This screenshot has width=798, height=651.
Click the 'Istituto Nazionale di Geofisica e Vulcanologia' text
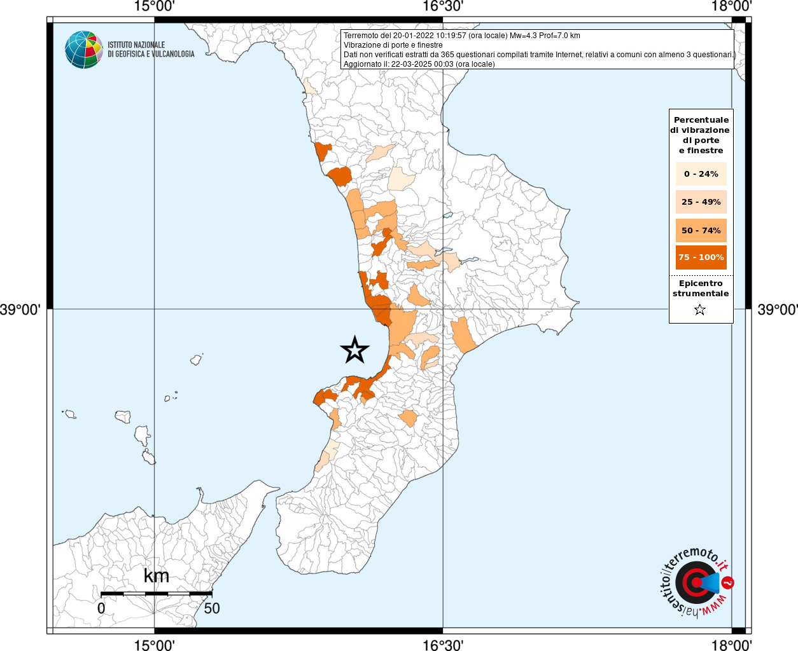click(151, 50)
